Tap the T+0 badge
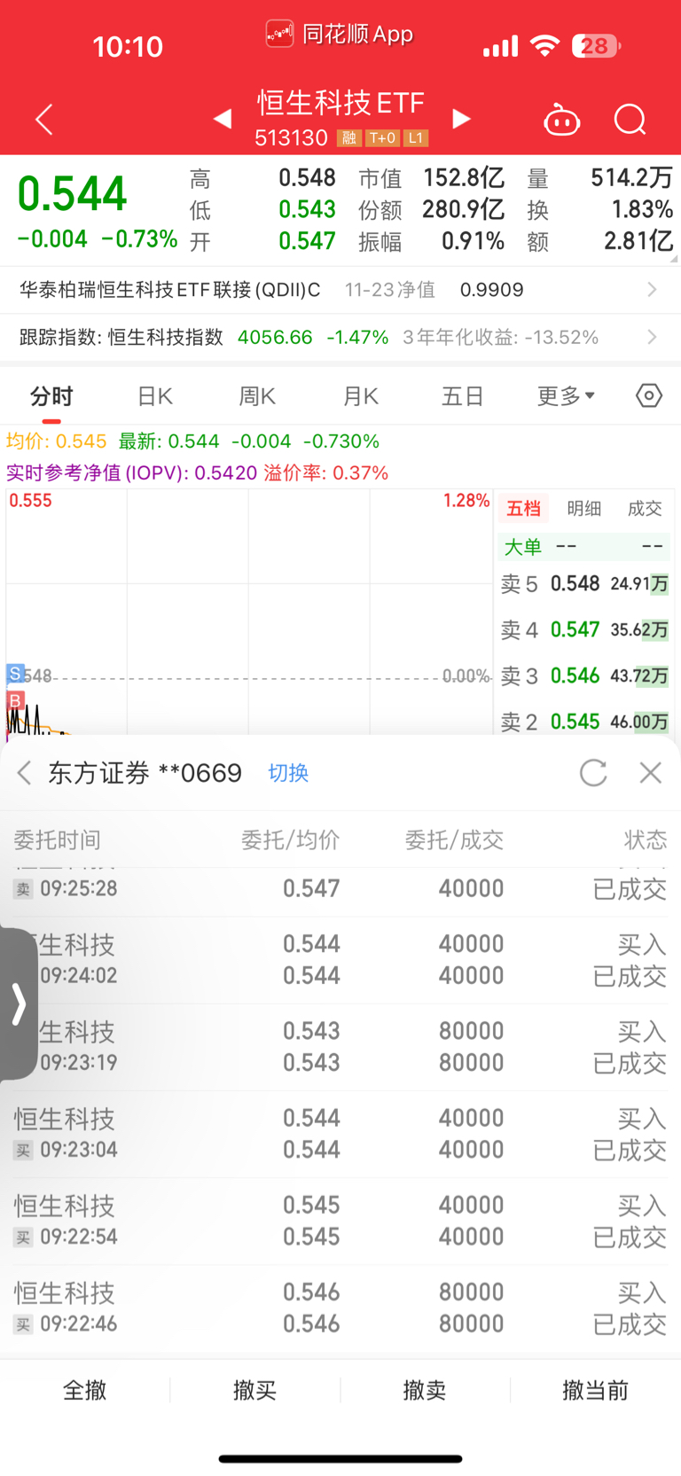The width and height of the screenshot is (681, 1476). tap(382, 138)
